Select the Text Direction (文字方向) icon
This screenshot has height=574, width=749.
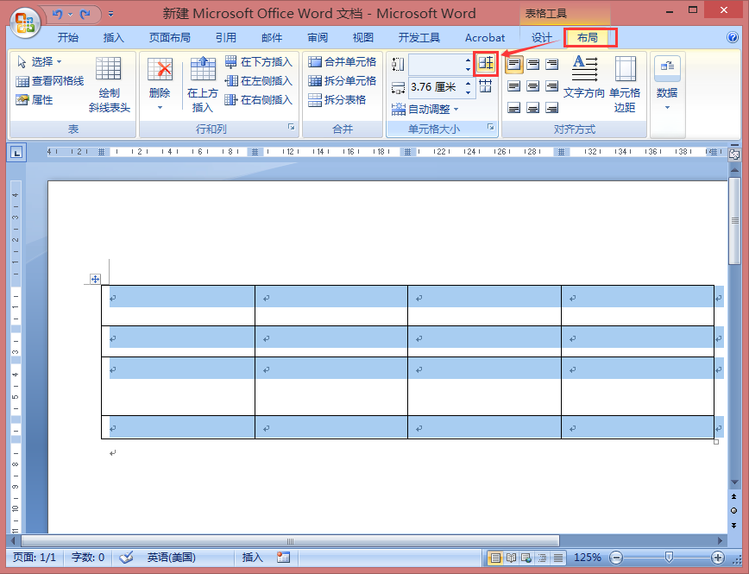coord(584,77)
